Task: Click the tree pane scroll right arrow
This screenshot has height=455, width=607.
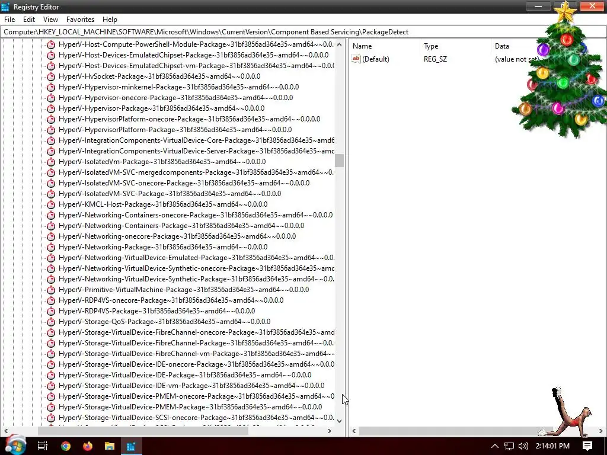Action: 330,431
